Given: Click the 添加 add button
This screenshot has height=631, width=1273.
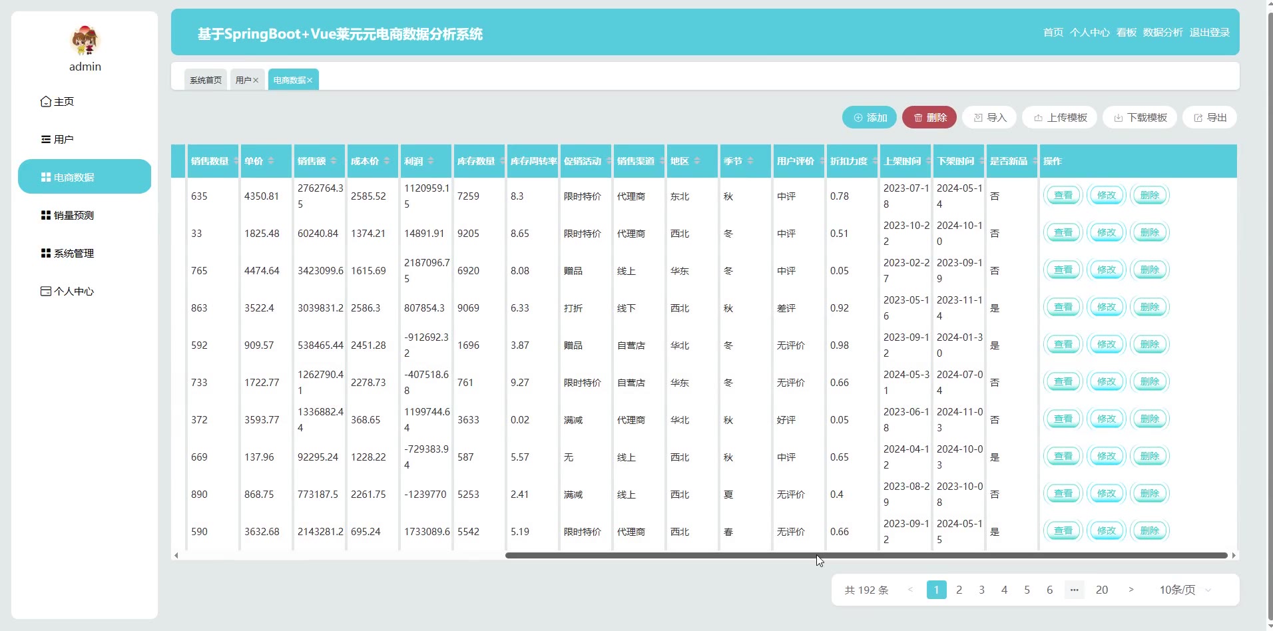Looking at the screenshot, I should [x=870, y=118].
